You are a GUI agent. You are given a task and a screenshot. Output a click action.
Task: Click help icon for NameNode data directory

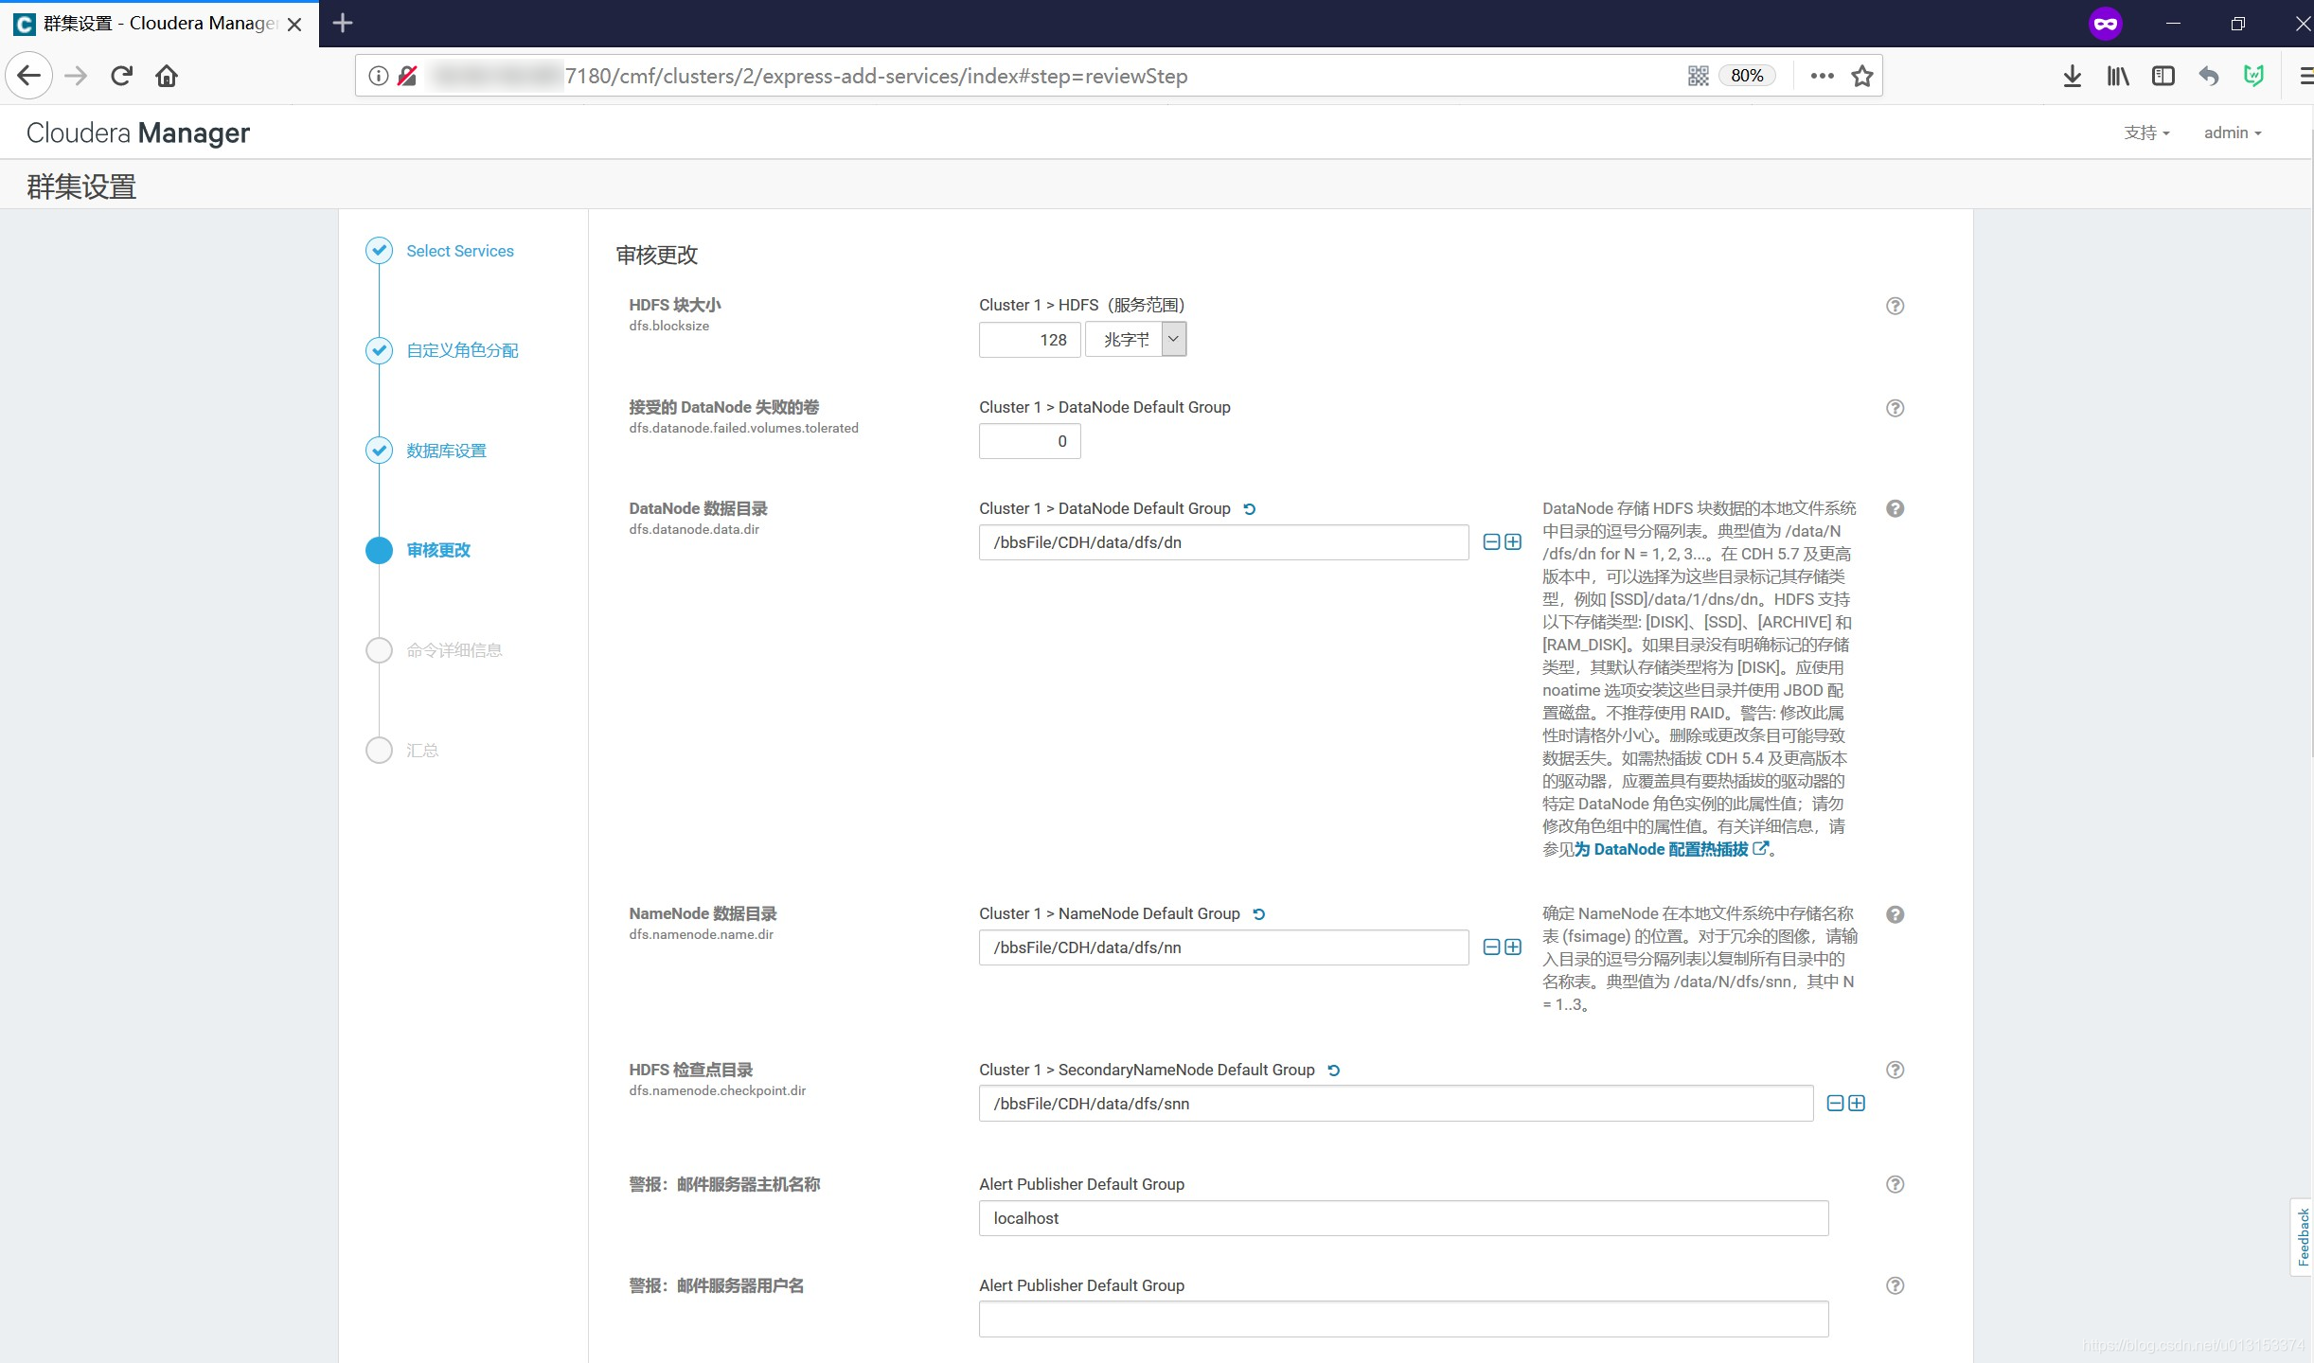(x=1895, y=914)
